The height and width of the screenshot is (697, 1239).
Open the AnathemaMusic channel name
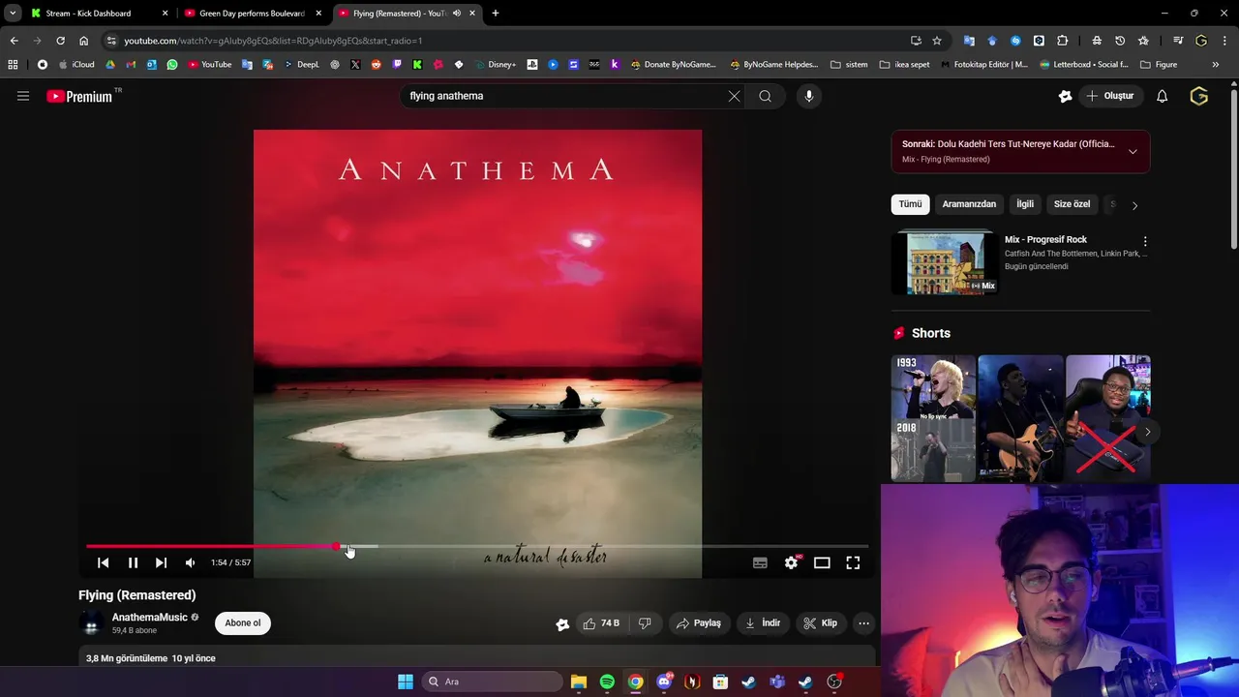(149, 618)
